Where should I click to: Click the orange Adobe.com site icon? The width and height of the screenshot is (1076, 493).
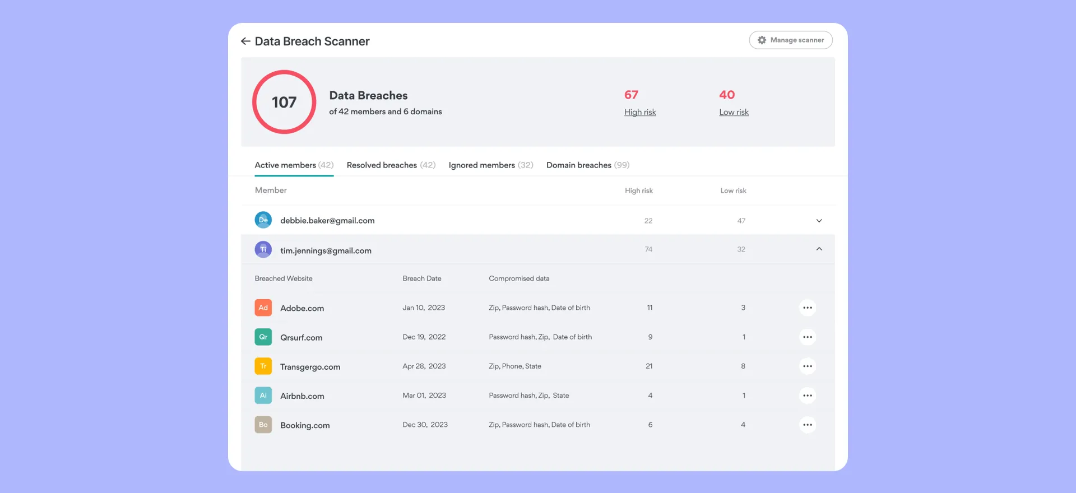263,308
